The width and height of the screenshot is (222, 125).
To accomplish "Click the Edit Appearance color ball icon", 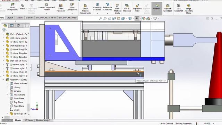I will click(x=144, y=18).
